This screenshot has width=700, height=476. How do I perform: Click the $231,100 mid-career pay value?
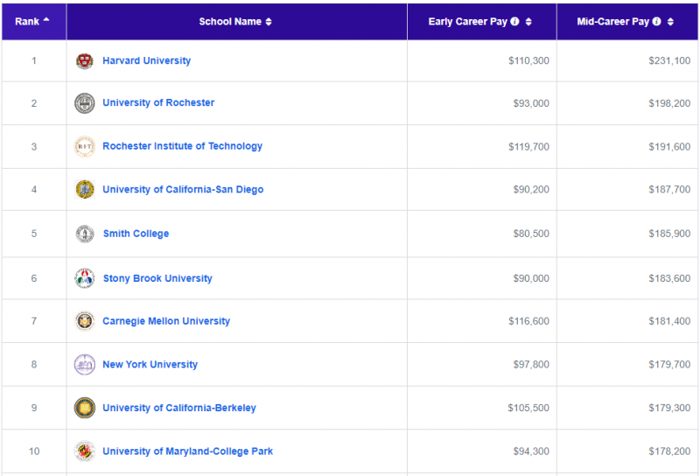click(x=669, y=60)
